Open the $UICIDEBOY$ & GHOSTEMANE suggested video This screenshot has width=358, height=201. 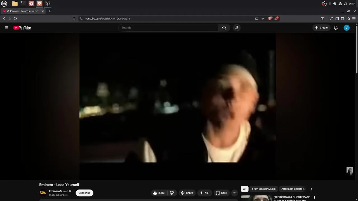click(x=292, y=198)
